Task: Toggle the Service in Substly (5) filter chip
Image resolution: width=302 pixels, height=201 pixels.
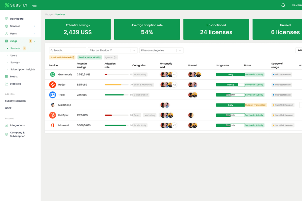Action: pyautogui.click(x=90, y=57)
